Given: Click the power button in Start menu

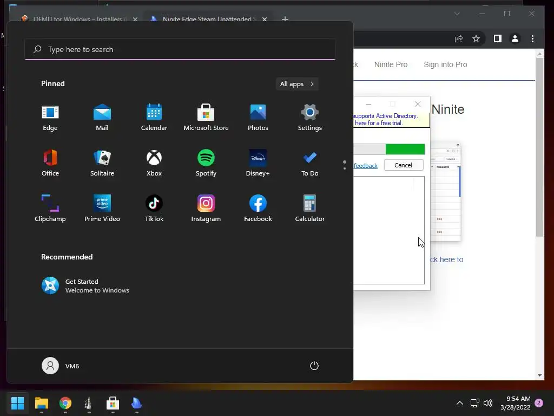Looking at the screenshot, I should pos(314,366).
